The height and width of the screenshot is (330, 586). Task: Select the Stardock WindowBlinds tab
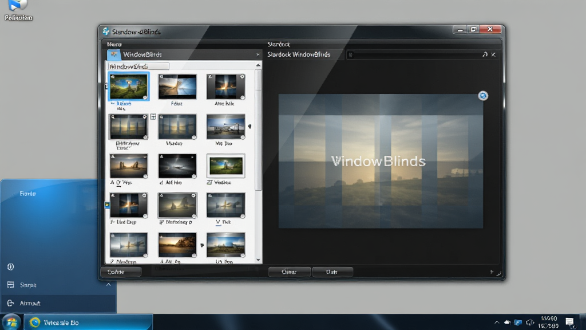(299, 54)
